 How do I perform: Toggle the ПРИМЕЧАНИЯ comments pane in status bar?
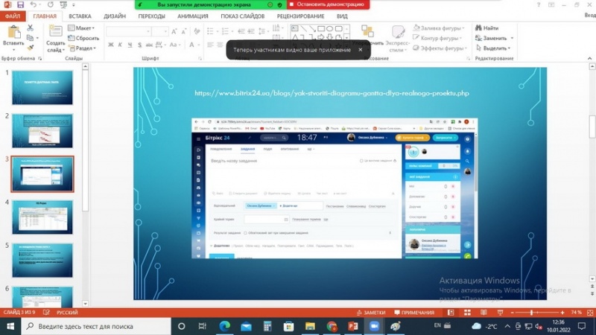[x=413, y=313]
